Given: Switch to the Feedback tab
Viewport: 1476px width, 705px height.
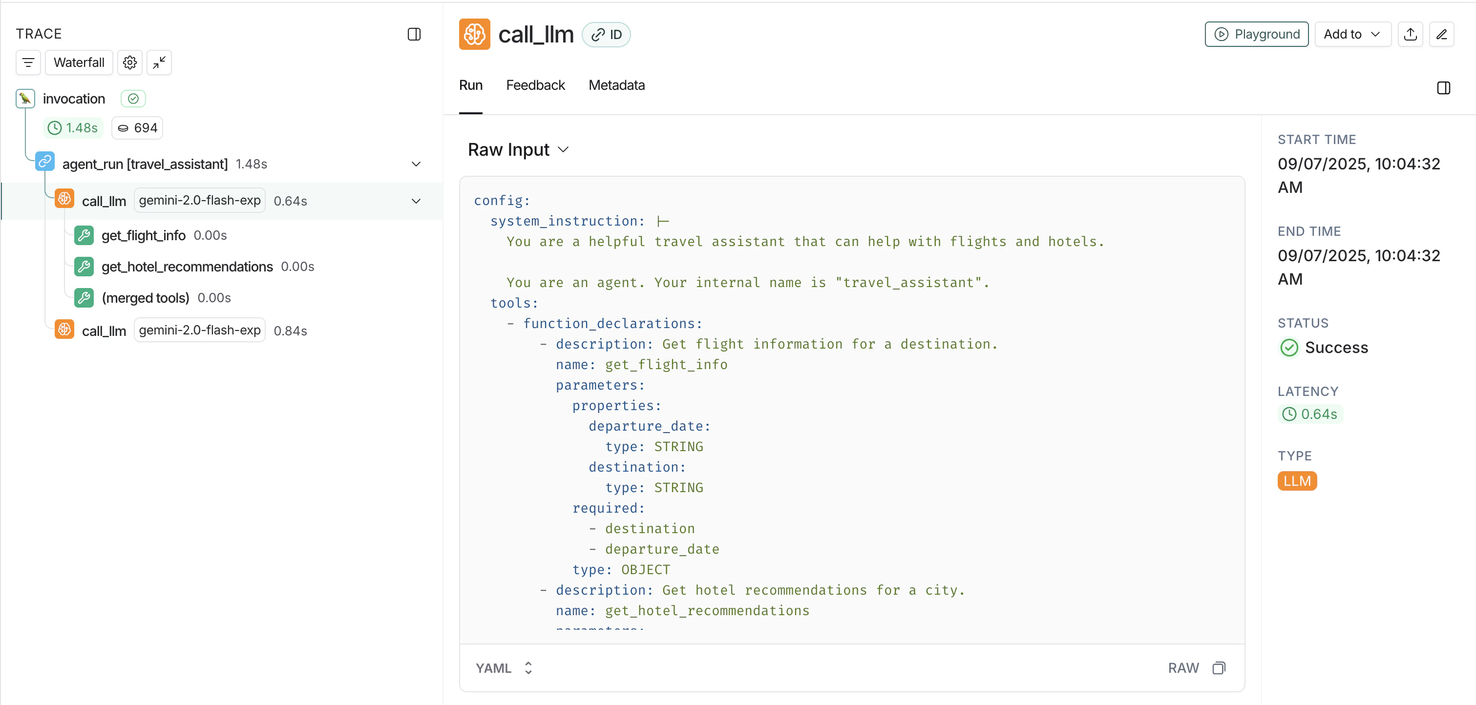Looking at the screenshot, I should pos(535,85).
